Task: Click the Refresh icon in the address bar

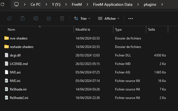Action: 2,4
